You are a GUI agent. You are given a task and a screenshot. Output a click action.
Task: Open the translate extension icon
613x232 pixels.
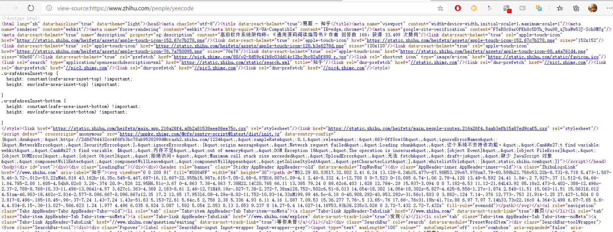tap(539, 8)
